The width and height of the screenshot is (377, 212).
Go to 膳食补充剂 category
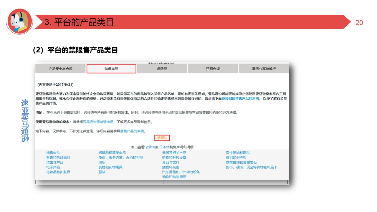tap(171, 167)
